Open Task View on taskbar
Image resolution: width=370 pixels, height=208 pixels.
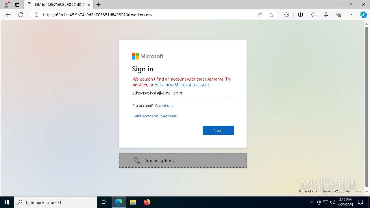pos(104,202)
